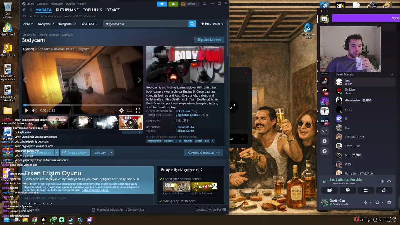Share your screen in Discord

[x=347, y=190]
